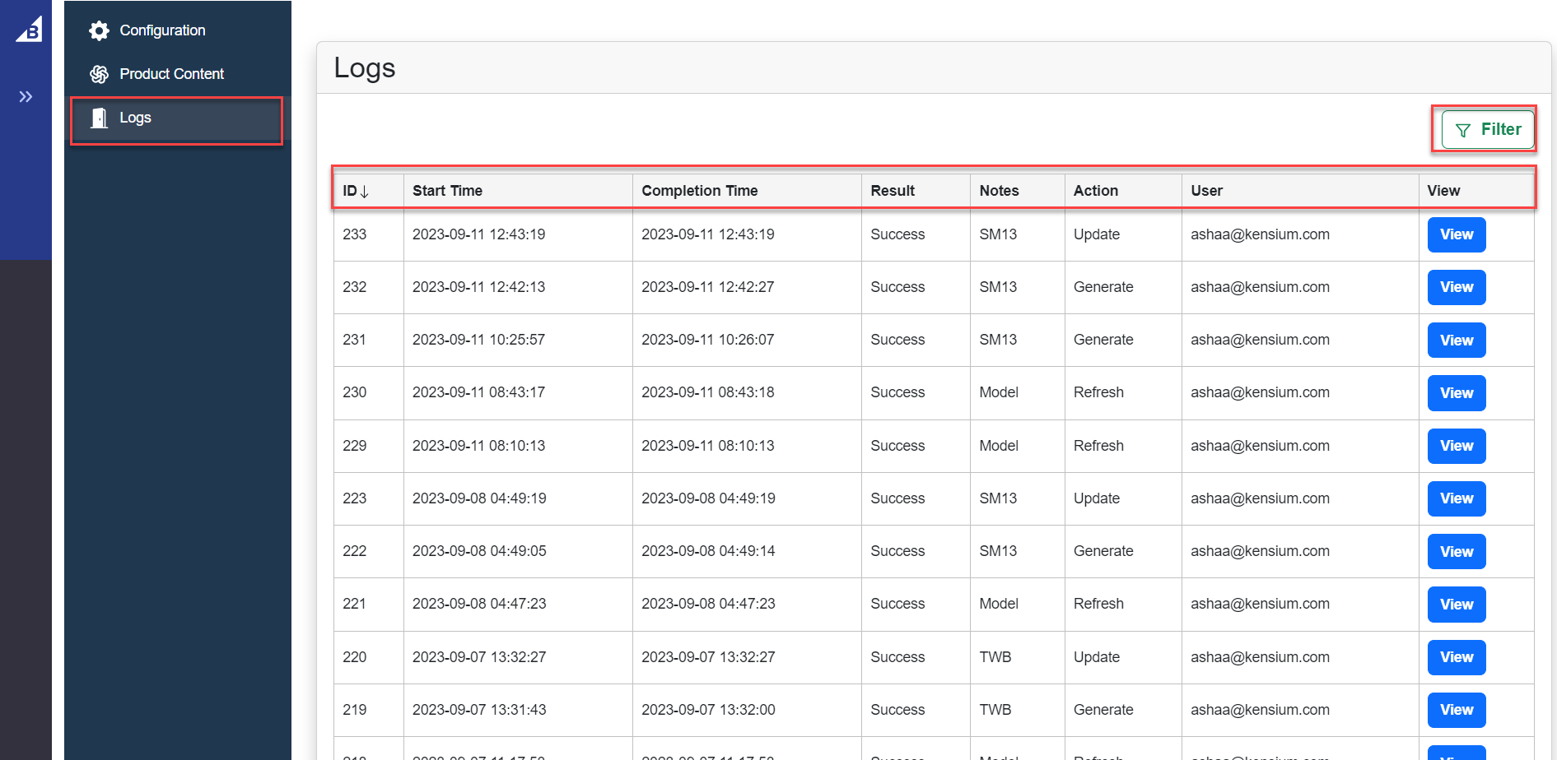The image size is (1557, 760).
Task: View details of log entry 219
Action: [x=1456, y=710]
